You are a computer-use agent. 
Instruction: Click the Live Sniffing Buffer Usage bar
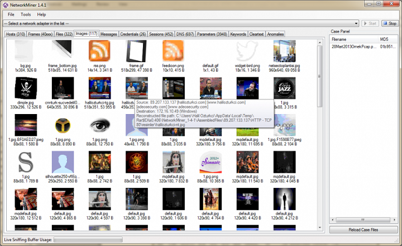(88, 240)
